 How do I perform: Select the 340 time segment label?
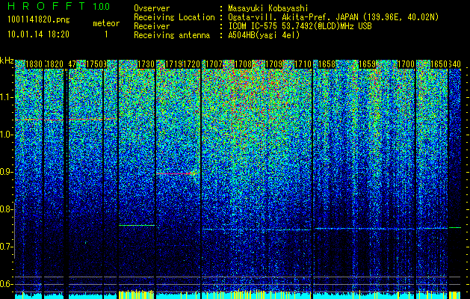pyautogui.click(x=455, y=64)
